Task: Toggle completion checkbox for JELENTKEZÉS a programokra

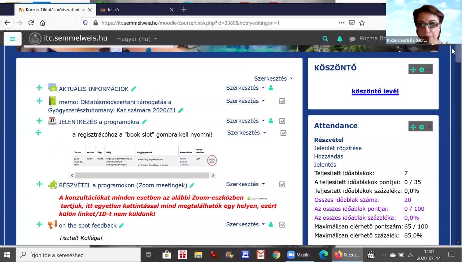Action: tap(282, 121)
